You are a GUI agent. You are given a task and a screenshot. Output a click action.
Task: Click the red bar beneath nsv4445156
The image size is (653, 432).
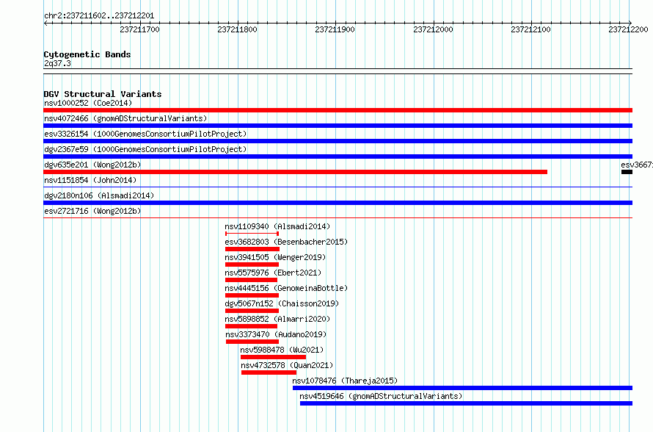pos(252,295)
